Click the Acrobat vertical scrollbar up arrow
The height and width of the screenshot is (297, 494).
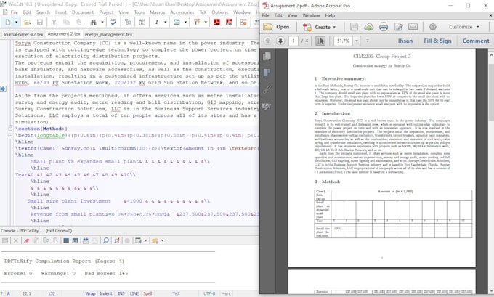tap(491, 55)
